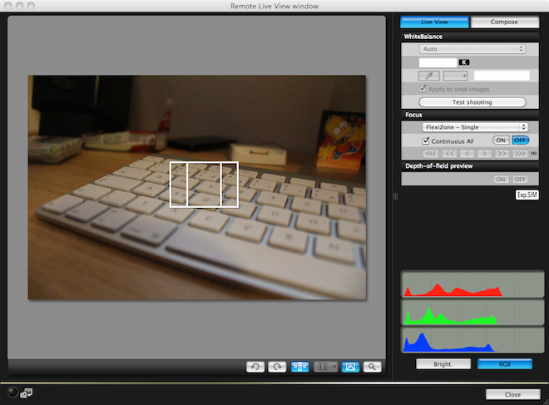Viewport: 549px width, 405px height.
Task: Click the blue channel histogram
Action: 472,340
